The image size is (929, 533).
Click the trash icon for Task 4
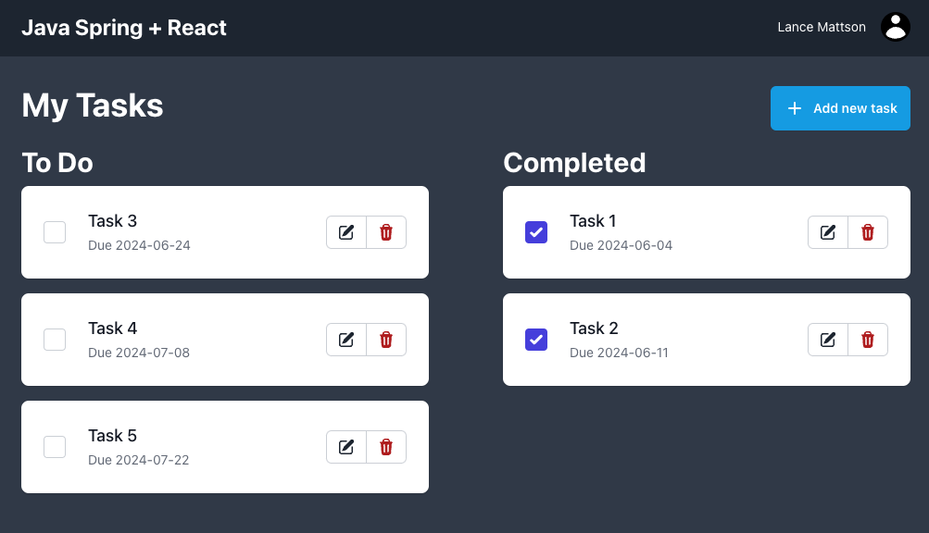[x=386, y=340]
